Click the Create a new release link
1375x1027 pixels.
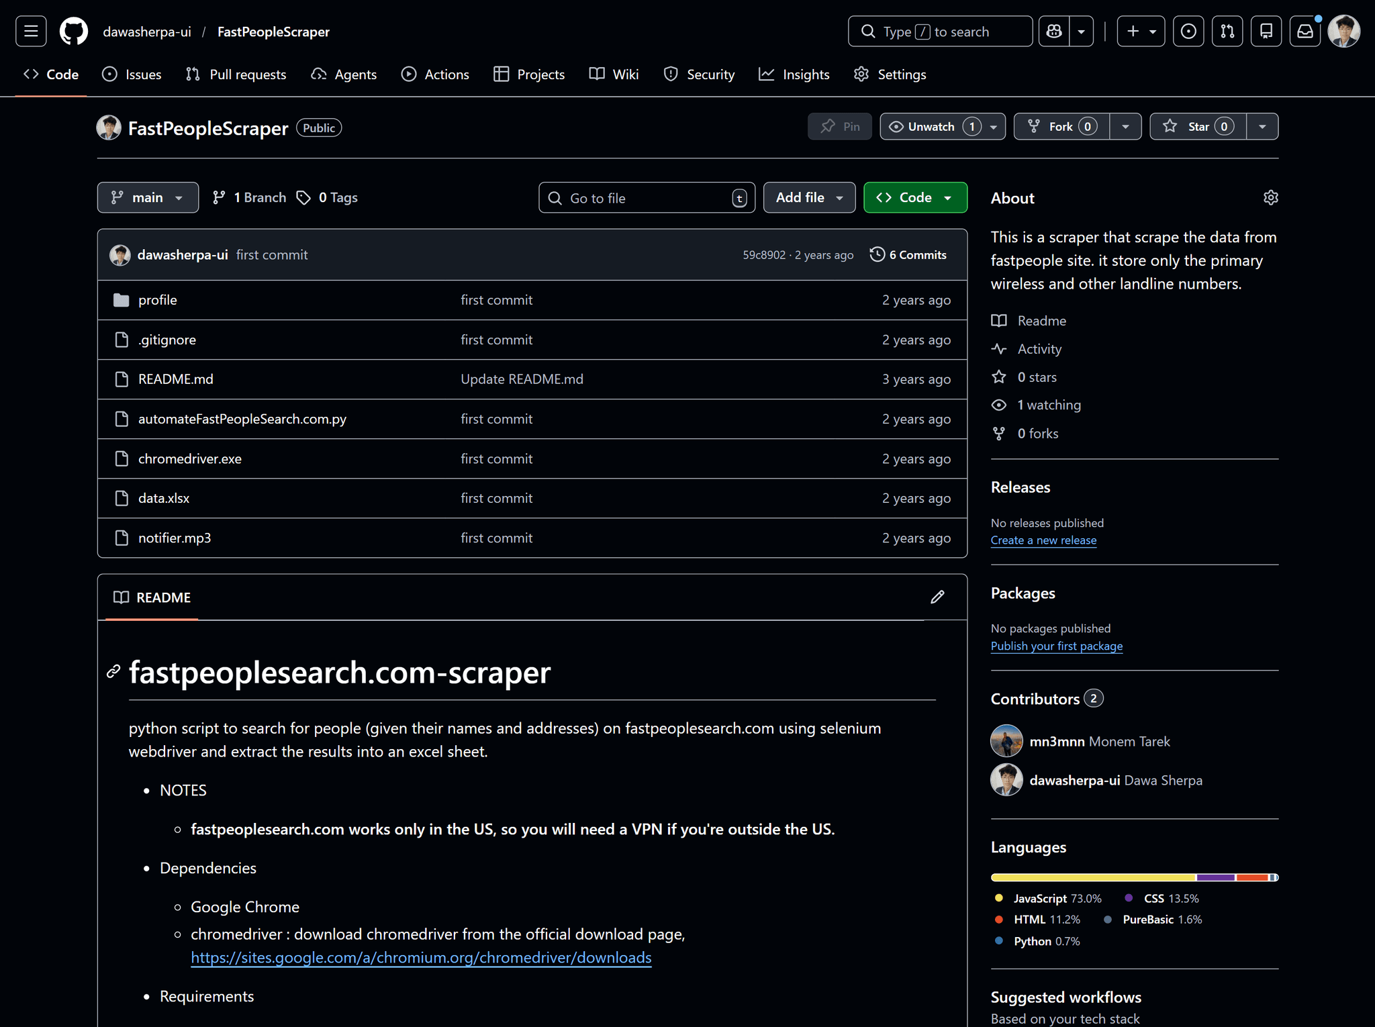[x=1043, y=540]
